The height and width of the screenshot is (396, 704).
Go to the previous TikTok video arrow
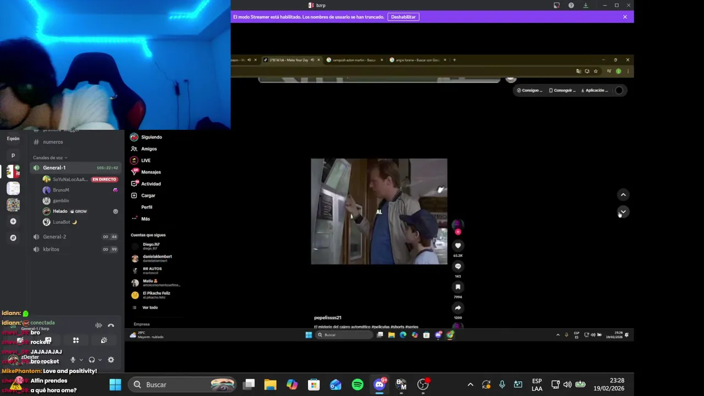click(x=623, y=195)
